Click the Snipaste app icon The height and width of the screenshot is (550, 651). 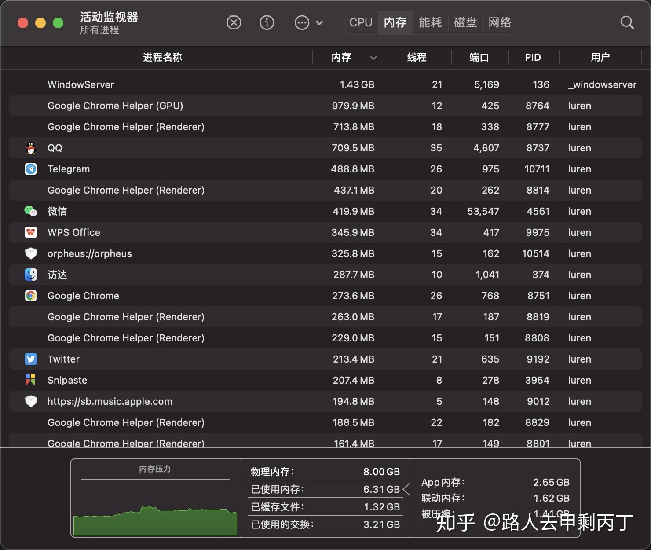point(30,380)
